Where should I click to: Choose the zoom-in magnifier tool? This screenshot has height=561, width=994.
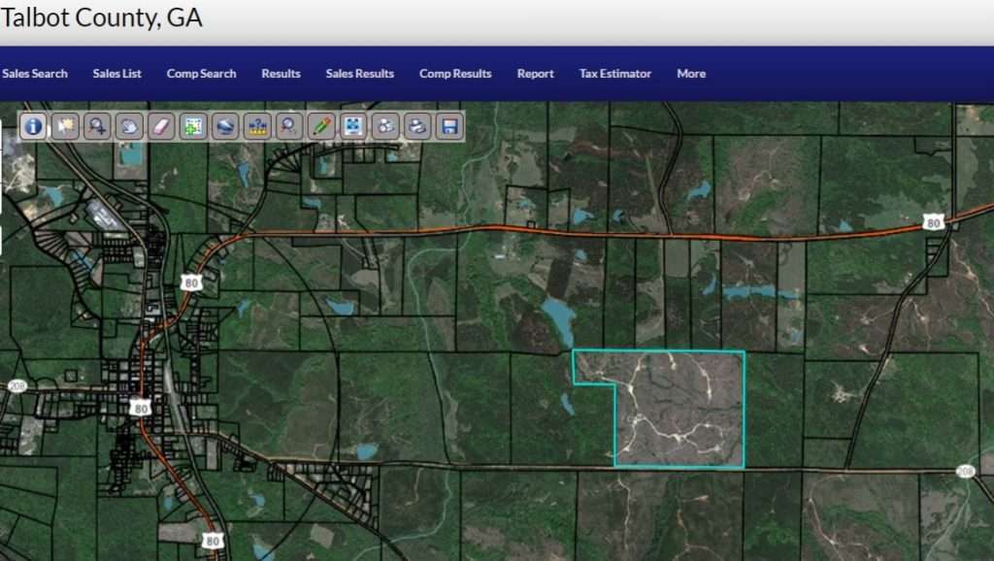(x=97, y=126)
